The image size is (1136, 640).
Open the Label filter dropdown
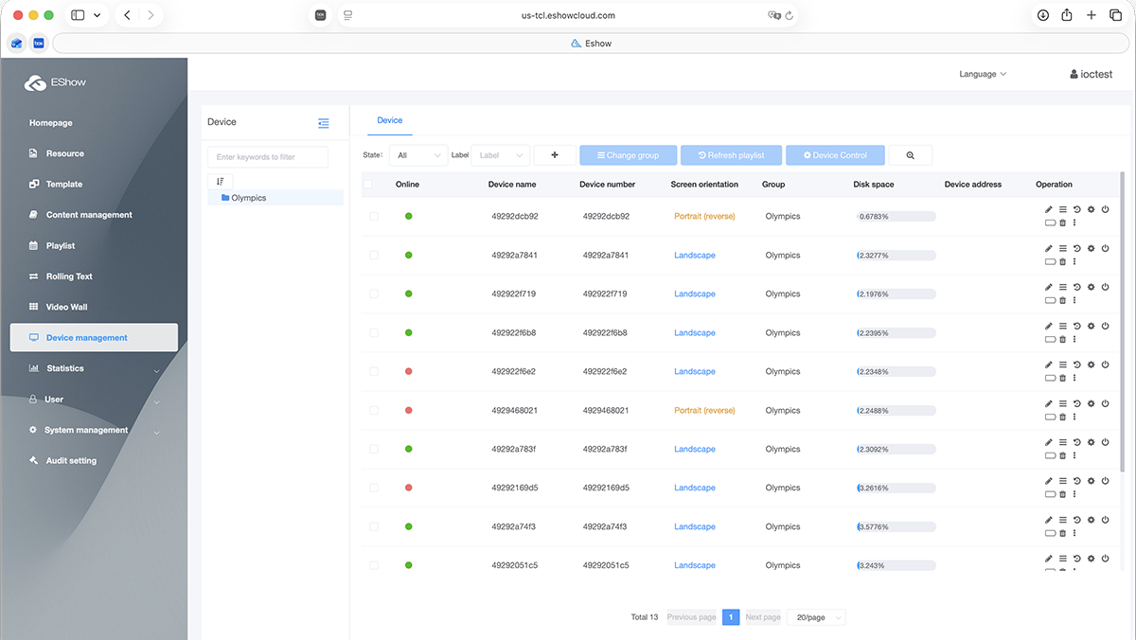pos(501,155)
